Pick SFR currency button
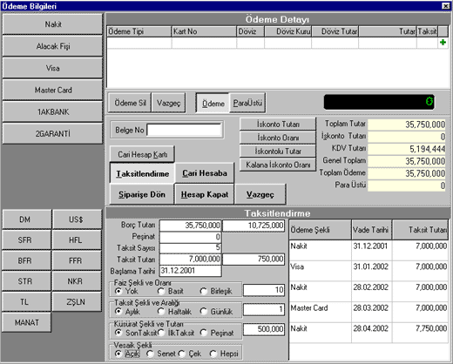 (27, 240)
